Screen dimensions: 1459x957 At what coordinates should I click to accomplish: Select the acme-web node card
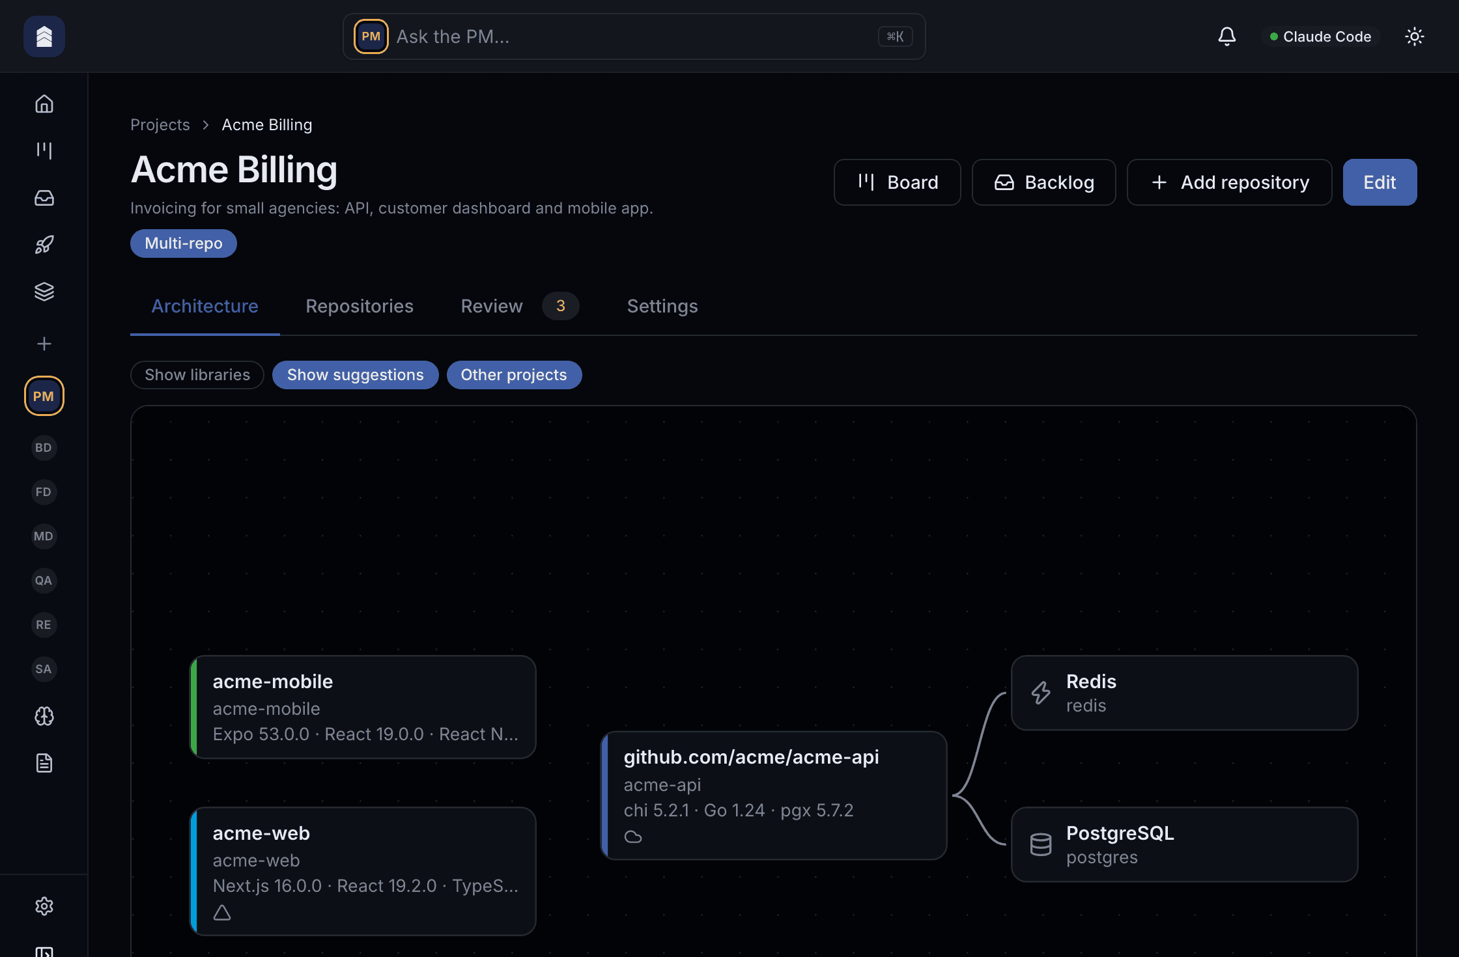pyautogui.click(x=363, y=871)
